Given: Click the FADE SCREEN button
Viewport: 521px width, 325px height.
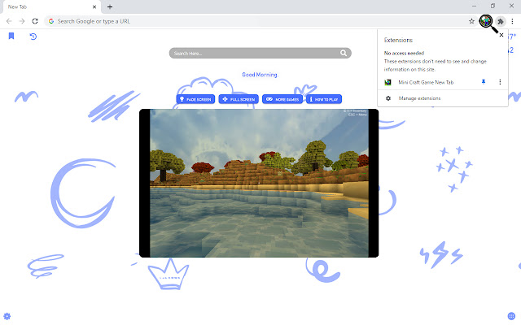Looking at the screenshot, I should click(x=195, y=99).
